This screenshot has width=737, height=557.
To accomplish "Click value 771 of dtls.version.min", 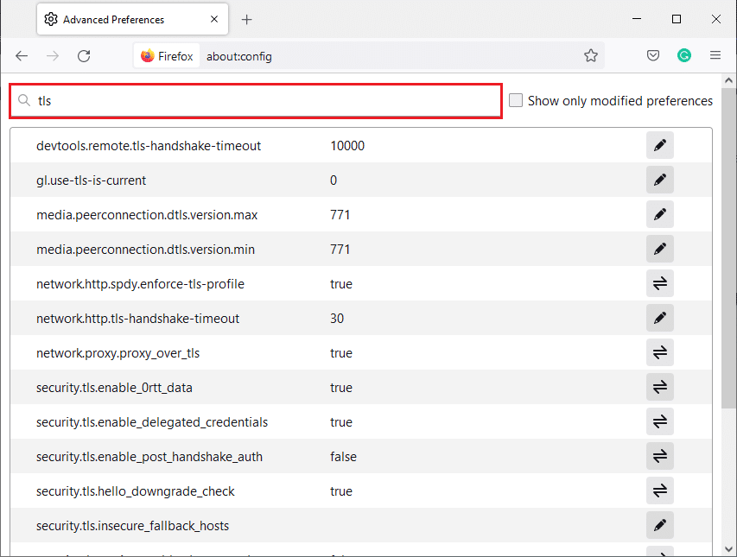I will coord(340,250).
